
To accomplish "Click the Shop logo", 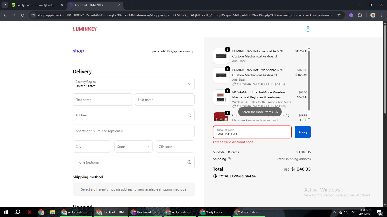I will [x=78, y=51].
